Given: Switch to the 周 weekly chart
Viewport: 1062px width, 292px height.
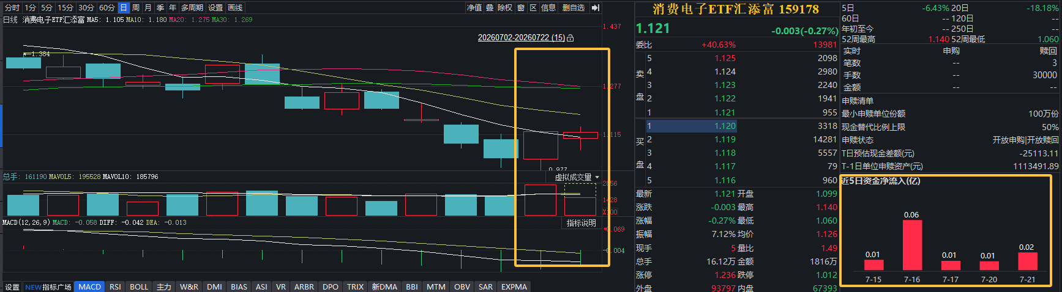Looking at the screenshot, I should [x=136, y=7].
